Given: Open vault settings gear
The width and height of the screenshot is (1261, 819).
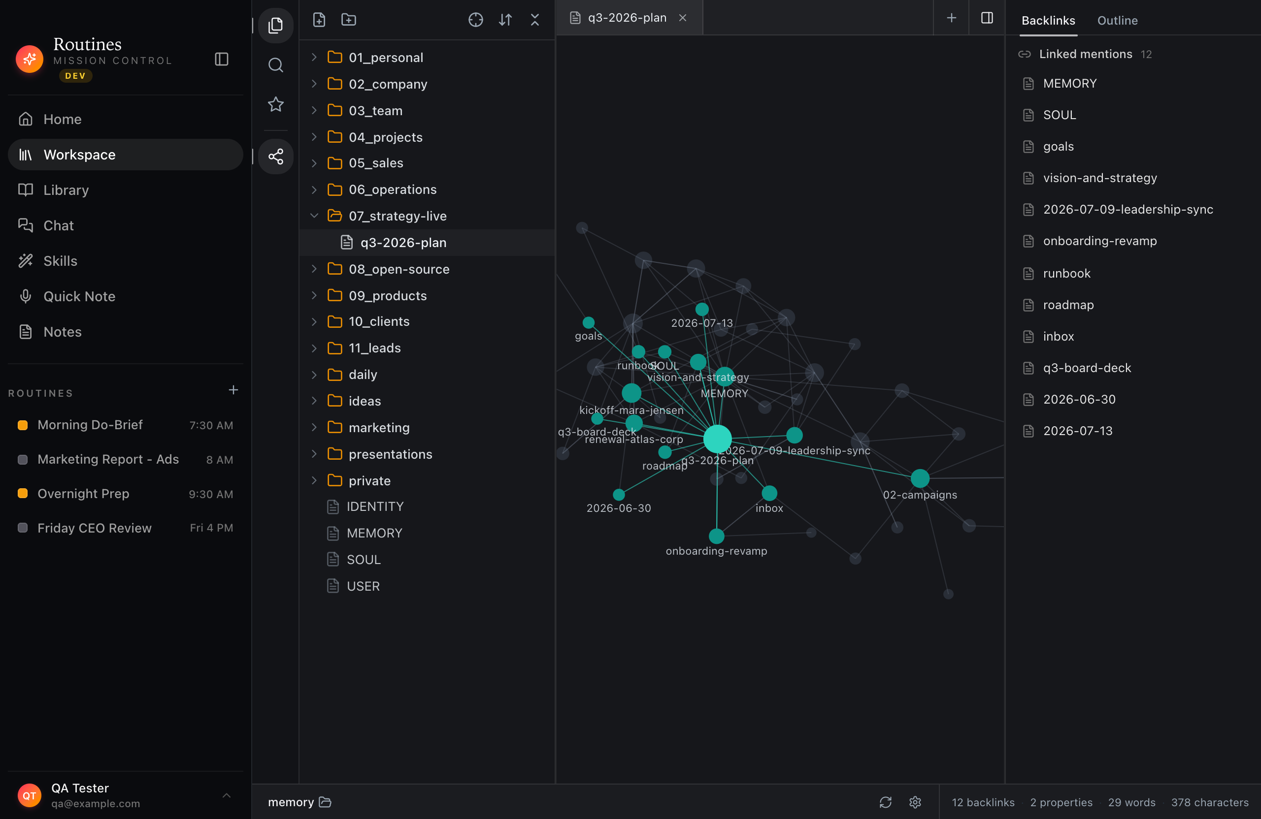Looking at the screenshot, I should coord(915,802).
